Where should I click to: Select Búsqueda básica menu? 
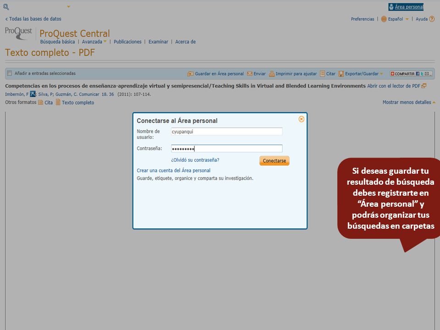(58, 42)
